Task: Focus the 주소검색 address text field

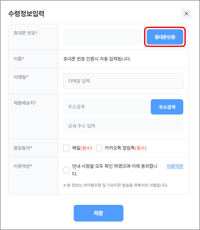Action: (x=105, y=107)
